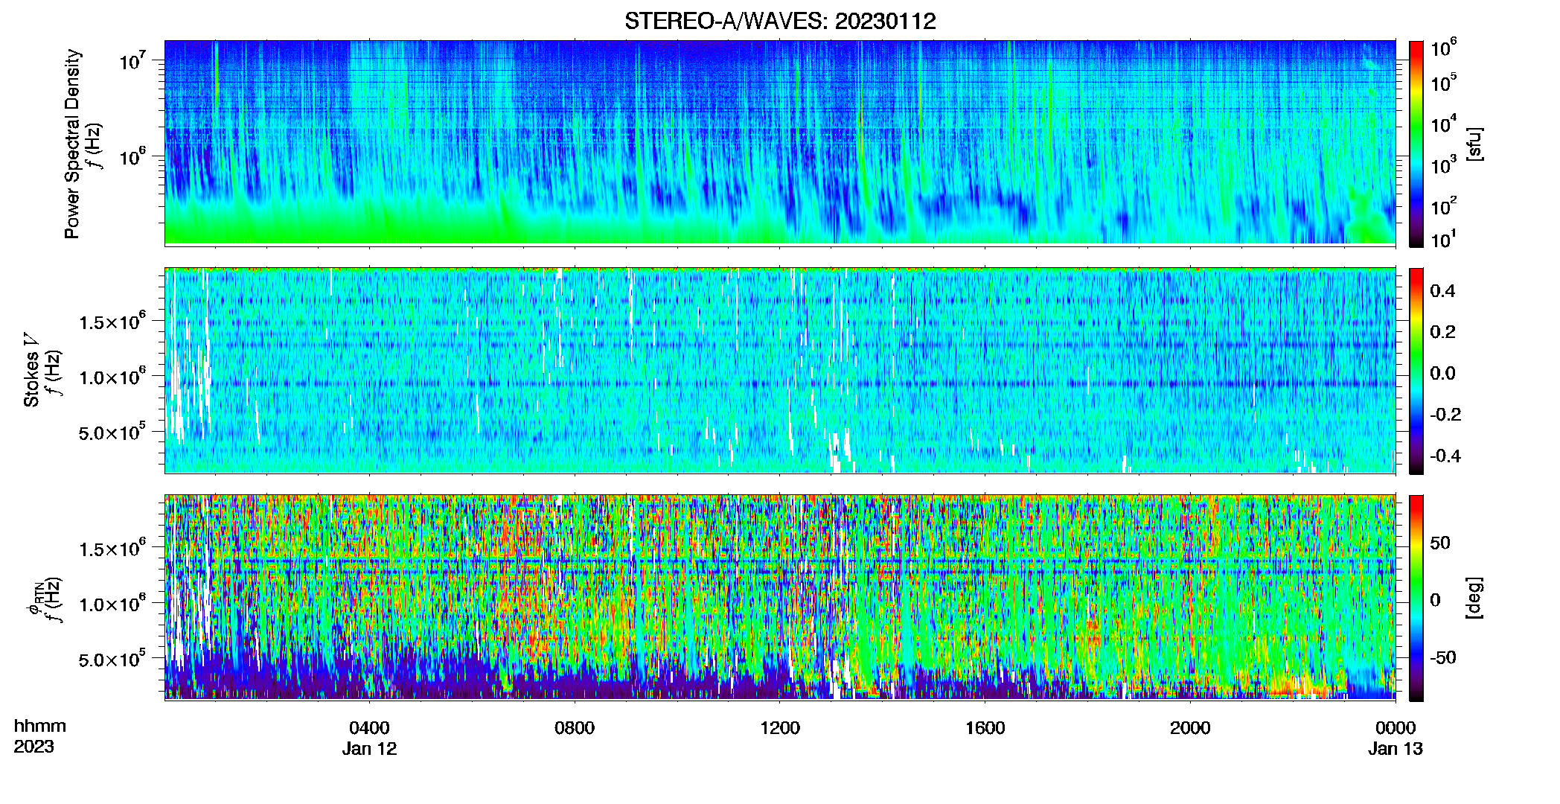Click the 2000 time tick label

pyautogui.click(x=1190, y=728)
